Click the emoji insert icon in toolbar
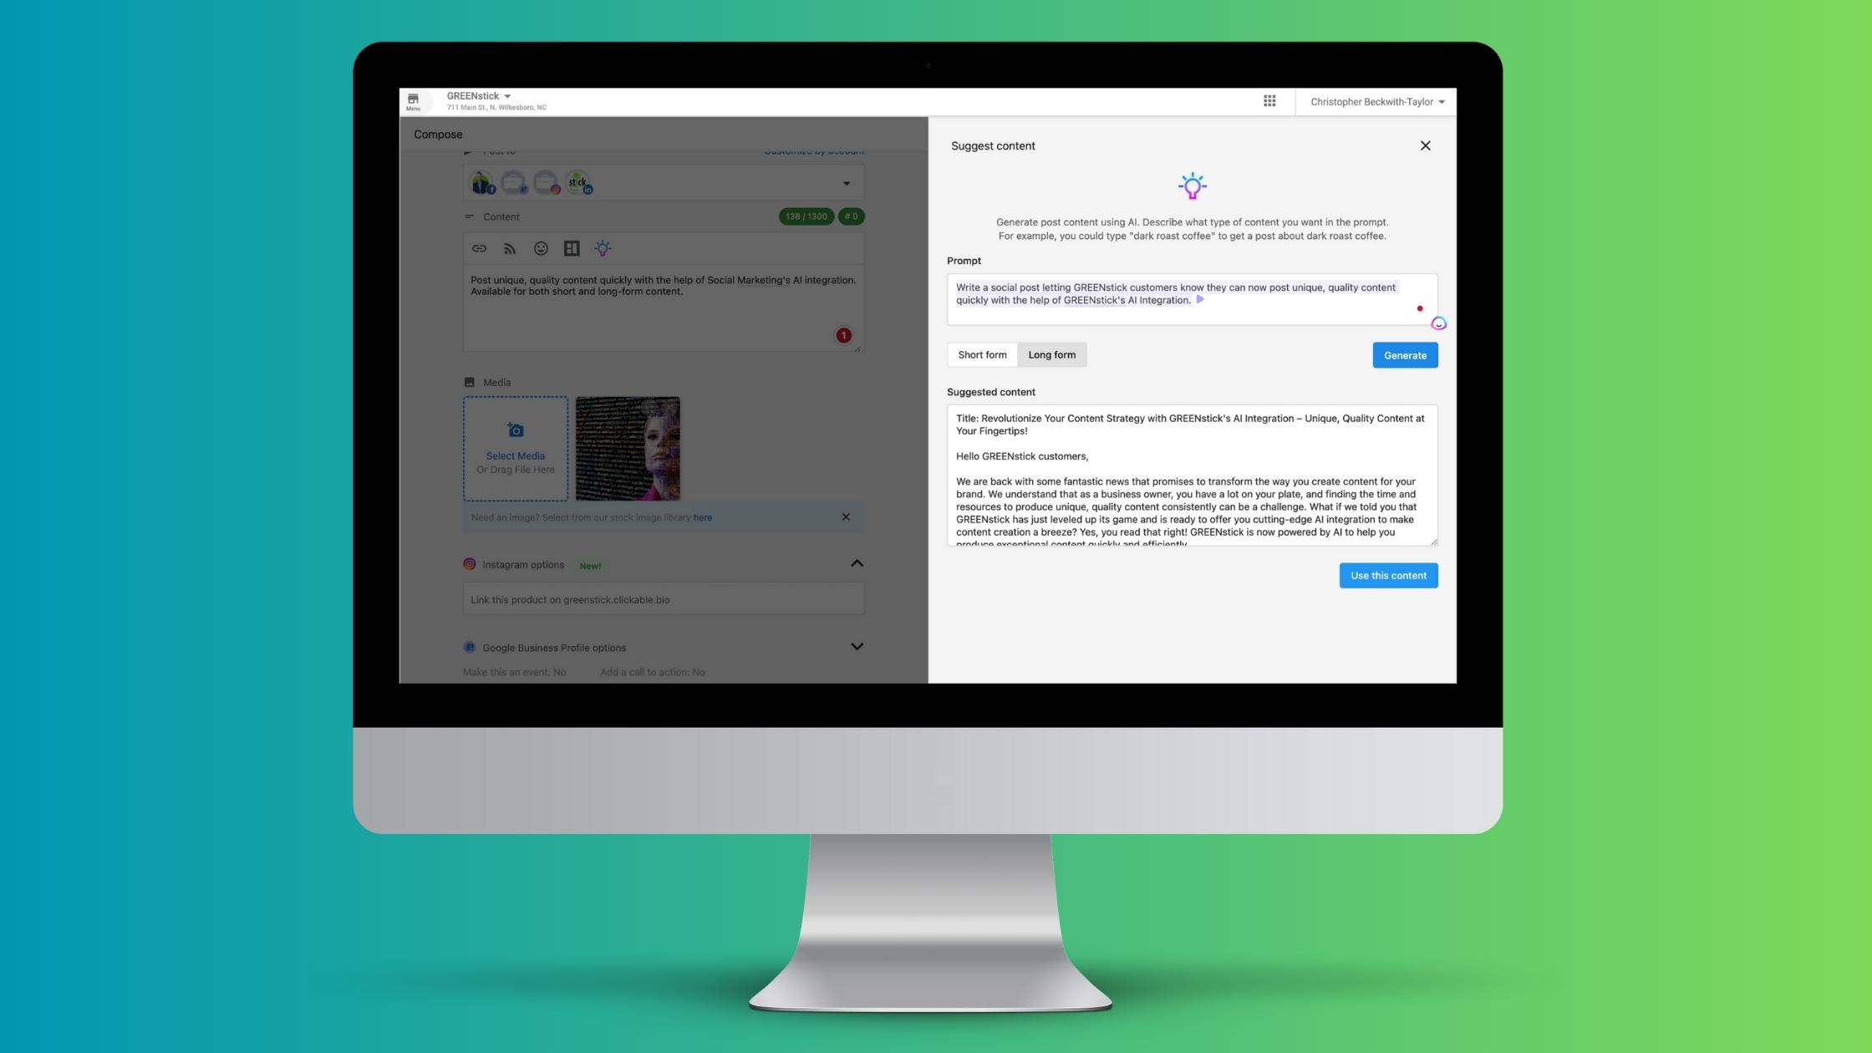The width and height of the screenshot is (1872, 1053). tap(542, 248)
